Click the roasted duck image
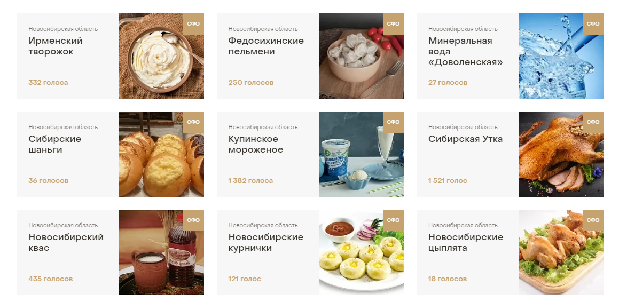 click(561, 154)
